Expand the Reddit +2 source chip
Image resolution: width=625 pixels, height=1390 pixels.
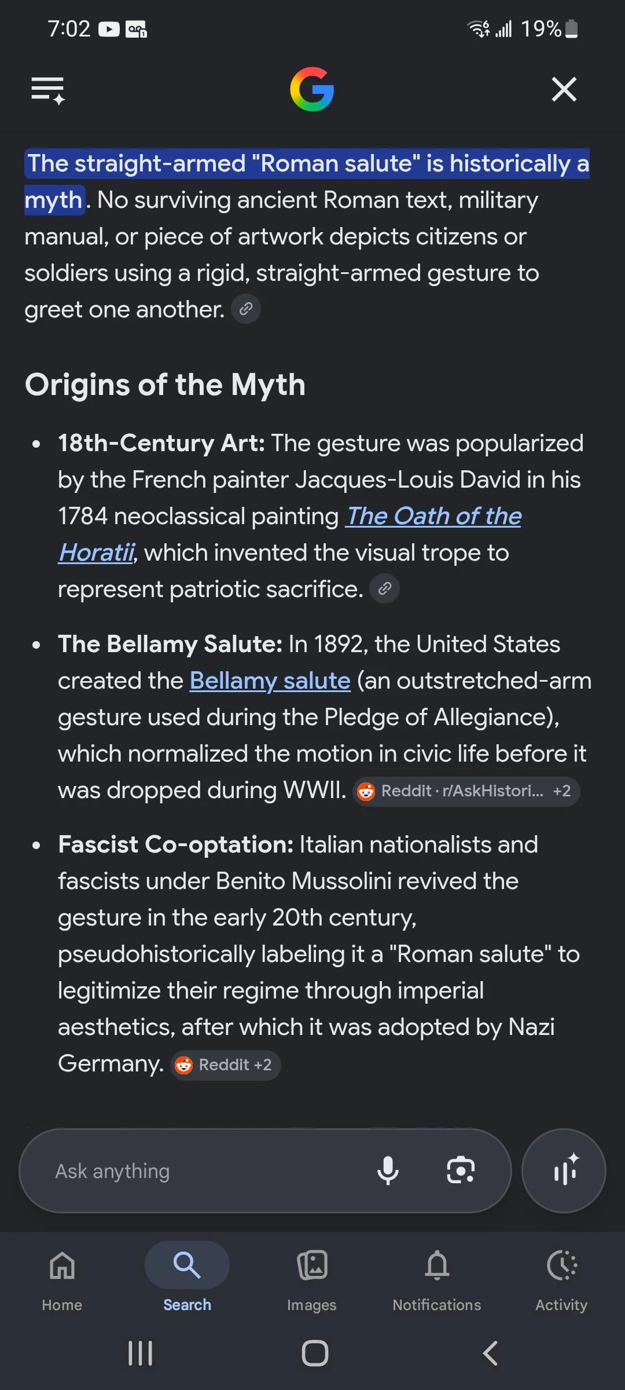pos(225,1065)
